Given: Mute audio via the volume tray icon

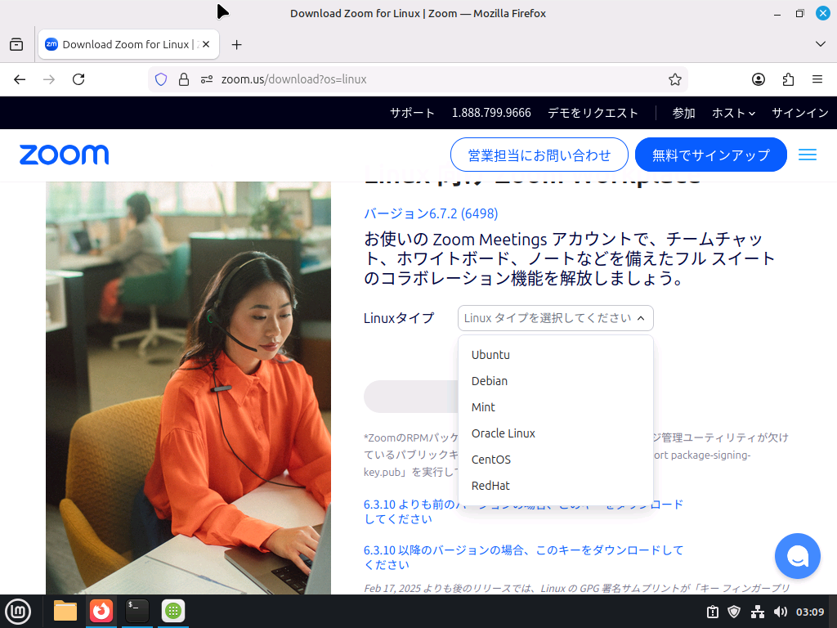Looking at the screenshot, I should click(779, 611).
